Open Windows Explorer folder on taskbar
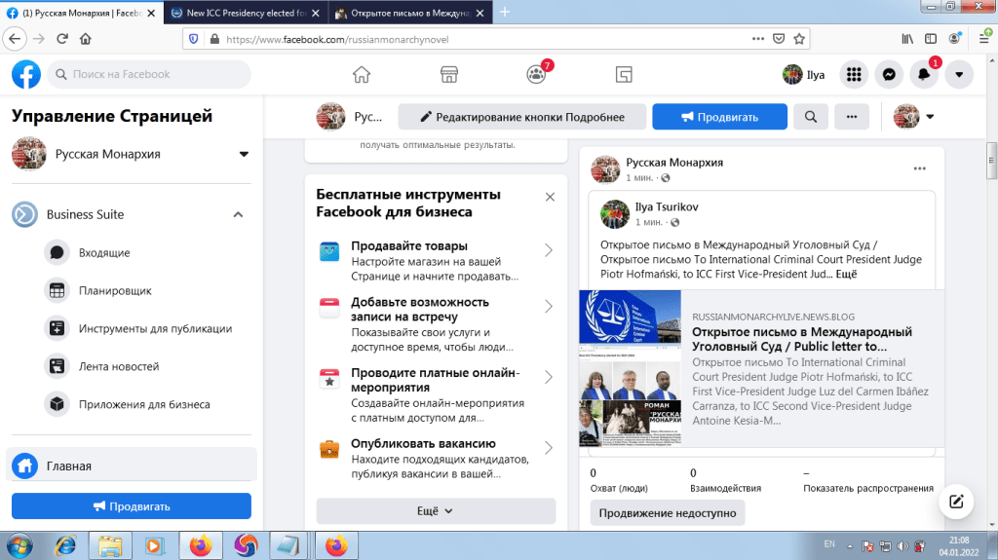 pos(110,545)
